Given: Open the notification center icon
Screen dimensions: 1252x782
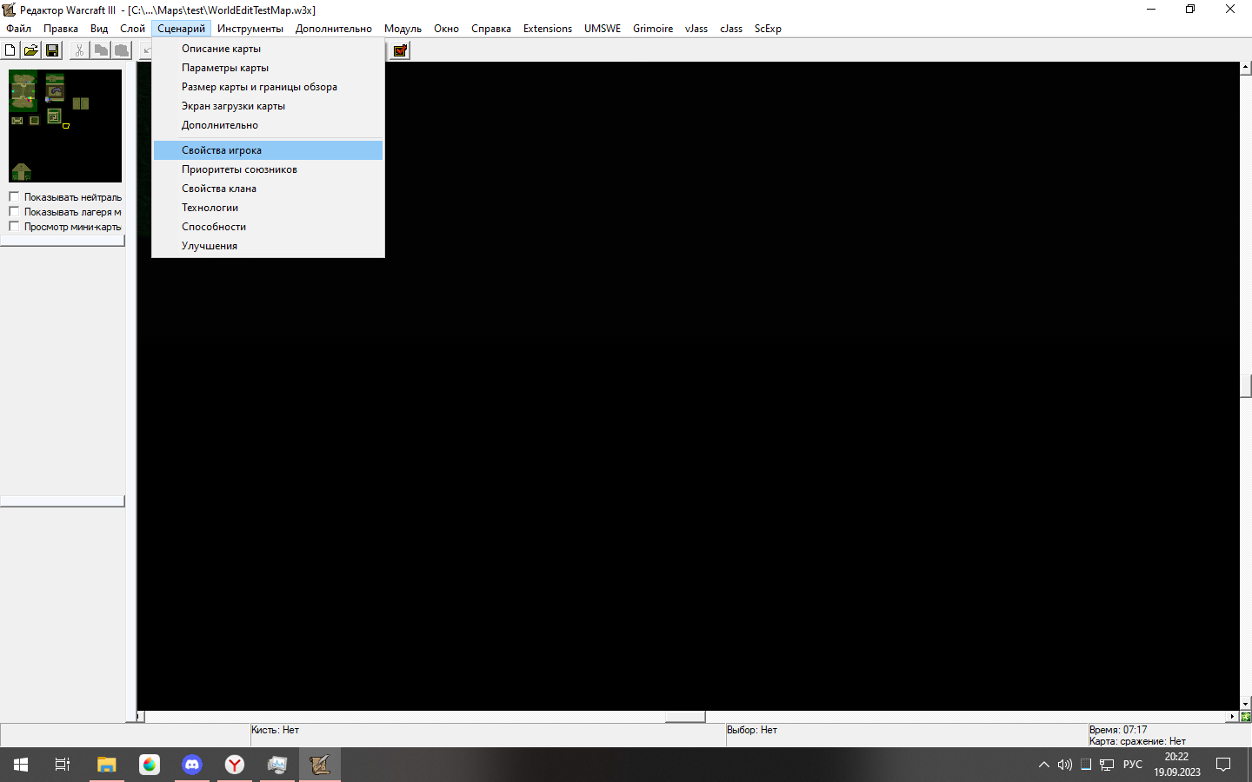Looking at the screenshot, I should coord(1223,765).
